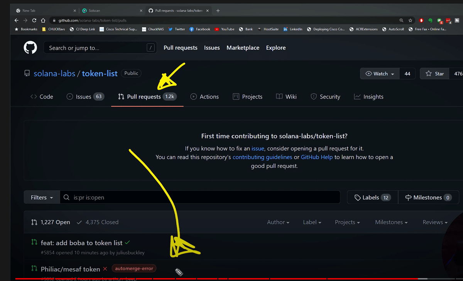Open the Projects tab
The width and height of the screenshot is (463, 281).
pyautogui.click(x=248, y=97)
